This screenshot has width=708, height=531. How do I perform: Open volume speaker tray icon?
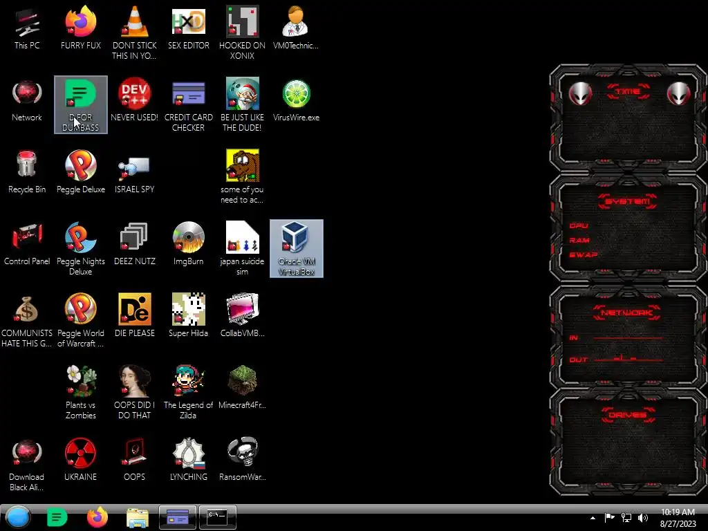[x=642, y=517]
